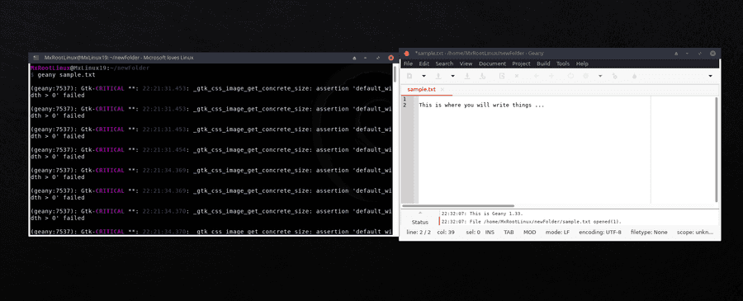Click line number 1 in Geany margin
Screen dimensions: 743x301
click(x=405, y=99)
